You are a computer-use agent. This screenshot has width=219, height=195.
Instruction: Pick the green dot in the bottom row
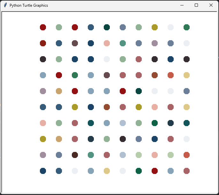click(139, 171)
